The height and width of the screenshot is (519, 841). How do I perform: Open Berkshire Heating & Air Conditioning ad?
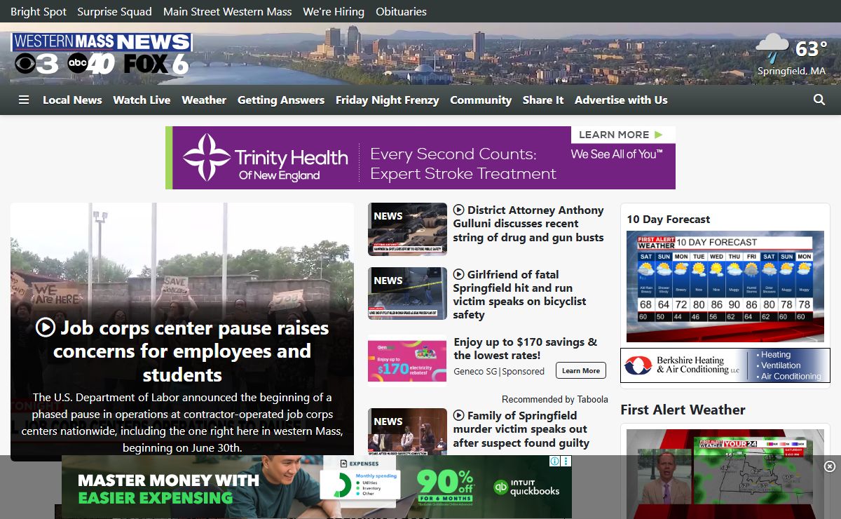point(725,365)
